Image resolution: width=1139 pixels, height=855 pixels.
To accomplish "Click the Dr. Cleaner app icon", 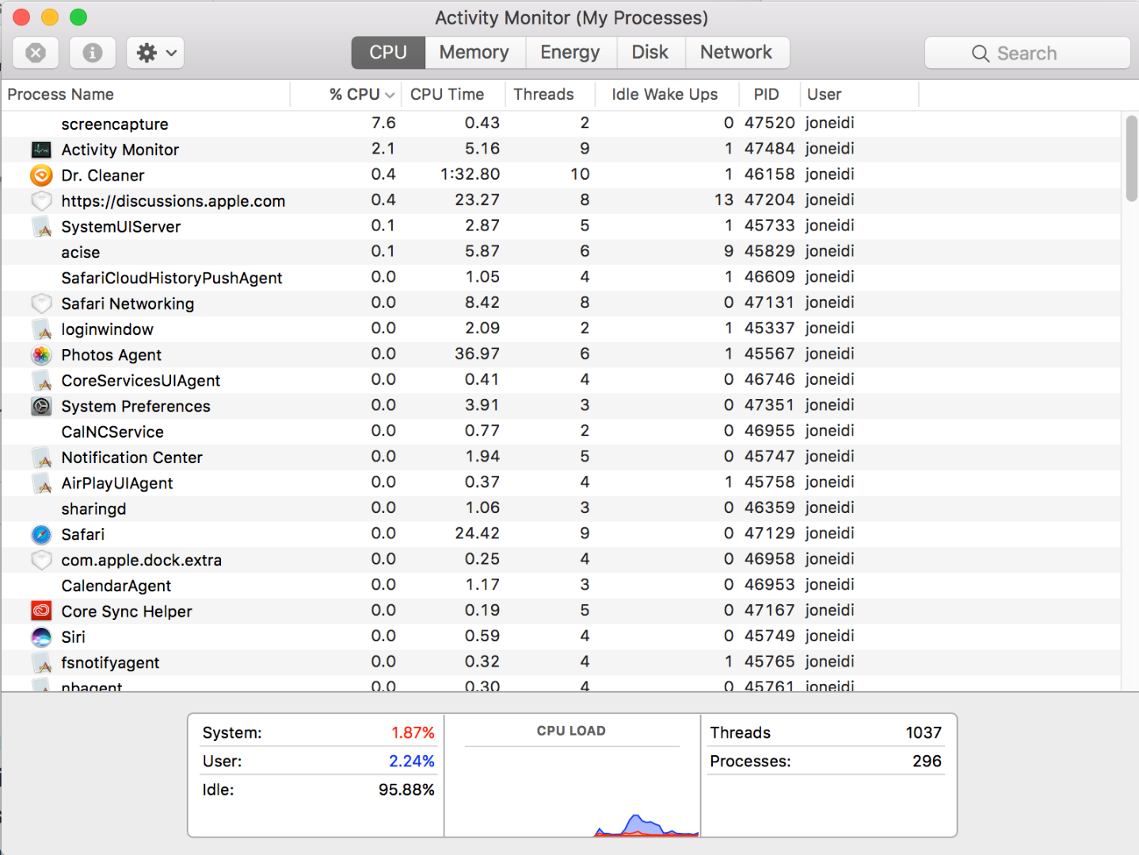I will coord(40,175).
